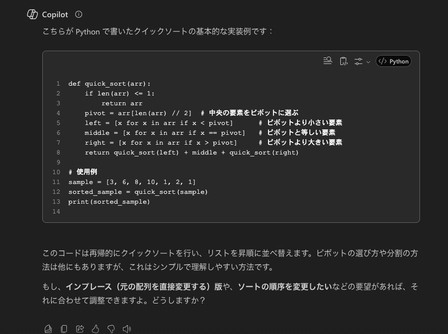The width and height of the screenshot is (448, 334).
Task: Give the response a thumbs up
Action: (95, 329)
